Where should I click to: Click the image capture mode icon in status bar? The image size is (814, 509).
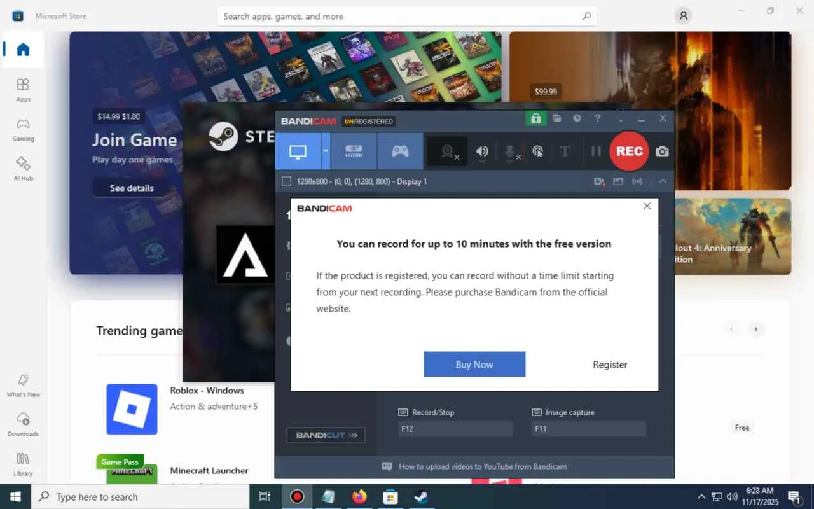click(618, 181)
